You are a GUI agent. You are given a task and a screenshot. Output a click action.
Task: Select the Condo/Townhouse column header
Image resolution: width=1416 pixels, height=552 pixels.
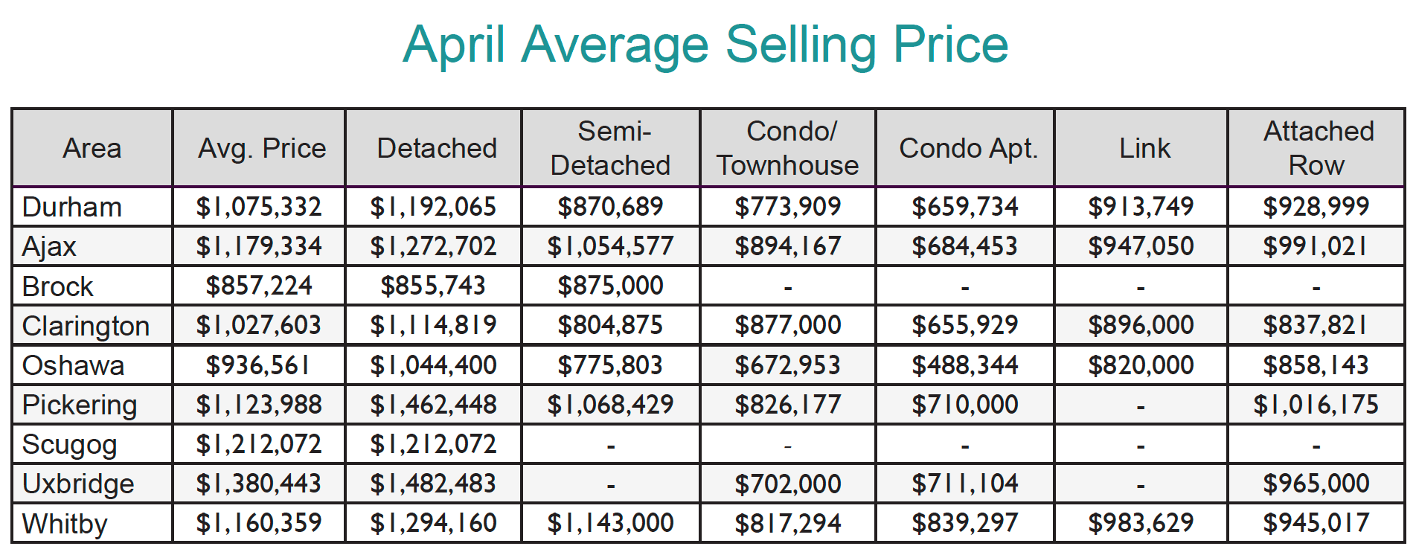787,148
